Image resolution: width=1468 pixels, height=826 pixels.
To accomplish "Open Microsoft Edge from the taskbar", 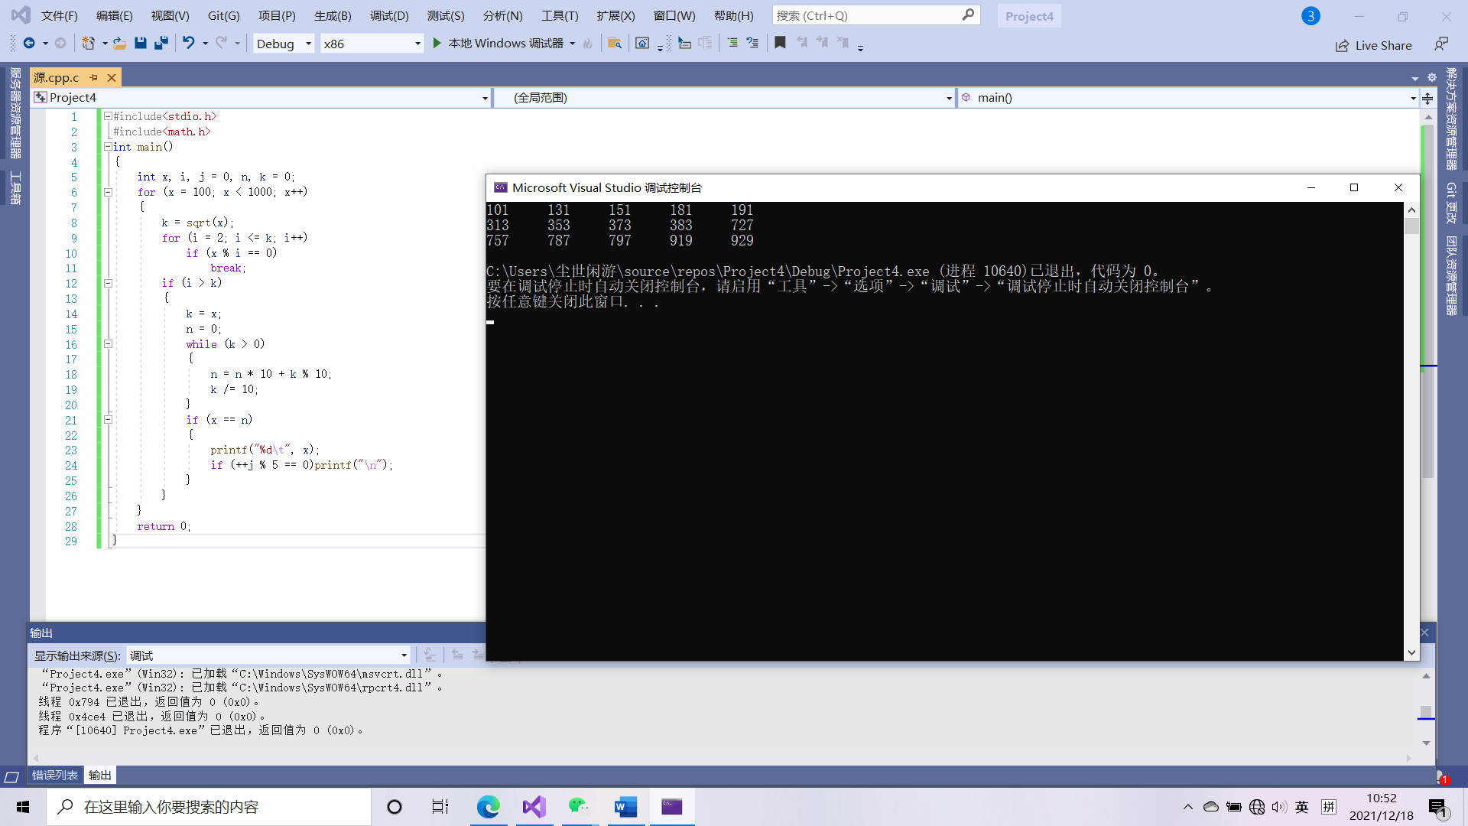I will coord(488,807).
